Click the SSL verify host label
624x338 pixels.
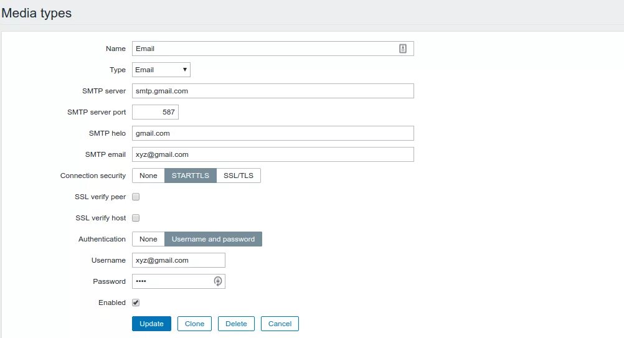101,218
